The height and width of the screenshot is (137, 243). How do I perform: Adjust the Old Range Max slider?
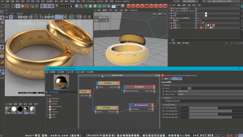pyautogui.click(x=216, y=111)
